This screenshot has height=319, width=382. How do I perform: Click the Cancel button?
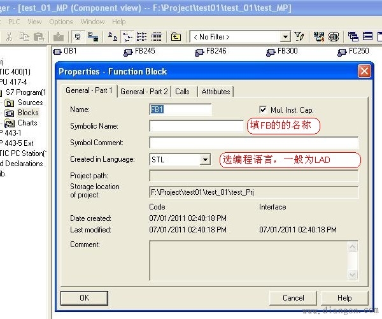coord(293,297)
